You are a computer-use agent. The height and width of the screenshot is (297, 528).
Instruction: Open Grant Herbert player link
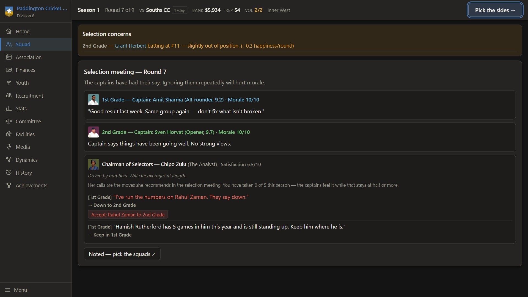point(130,46)
